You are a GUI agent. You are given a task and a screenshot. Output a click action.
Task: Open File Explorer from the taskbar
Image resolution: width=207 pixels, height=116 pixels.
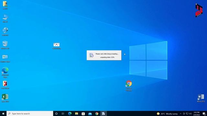click(x=77, y=113)
